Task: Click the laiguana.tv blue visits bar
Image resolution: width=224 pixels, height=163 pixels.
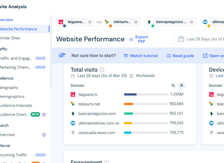Action: (x=130, y=94)
